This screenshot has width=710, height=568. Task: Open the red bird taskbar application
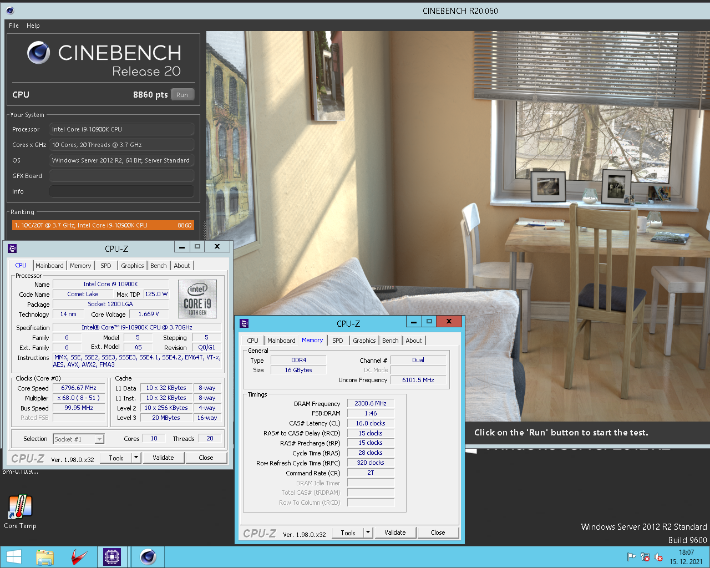click(79, 557)
